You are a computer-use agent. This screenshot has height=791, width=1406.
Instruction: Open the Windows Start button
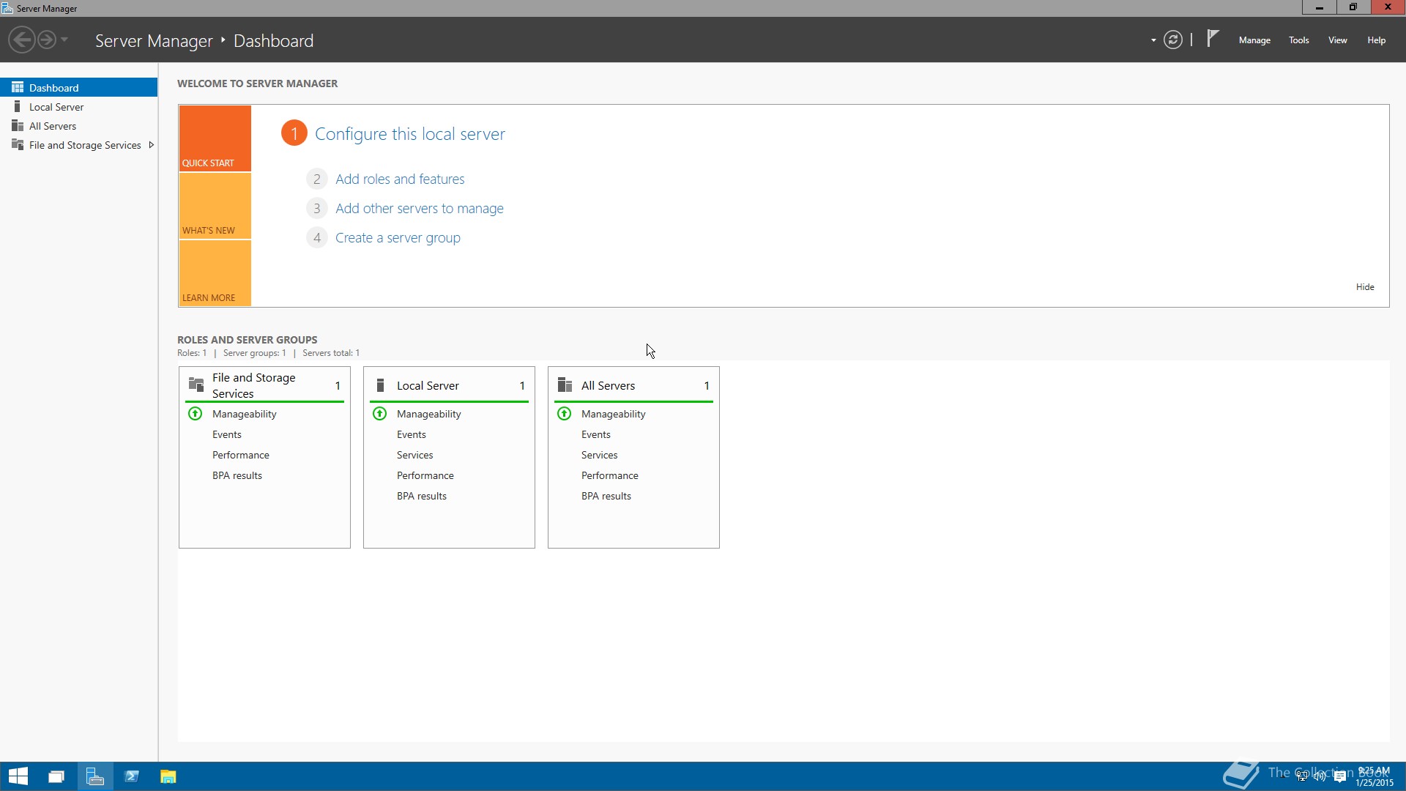18,776
